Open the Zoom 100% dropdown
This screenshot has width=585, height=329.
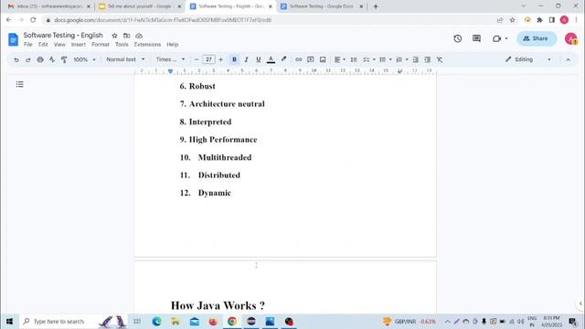(x=84, y=59)
